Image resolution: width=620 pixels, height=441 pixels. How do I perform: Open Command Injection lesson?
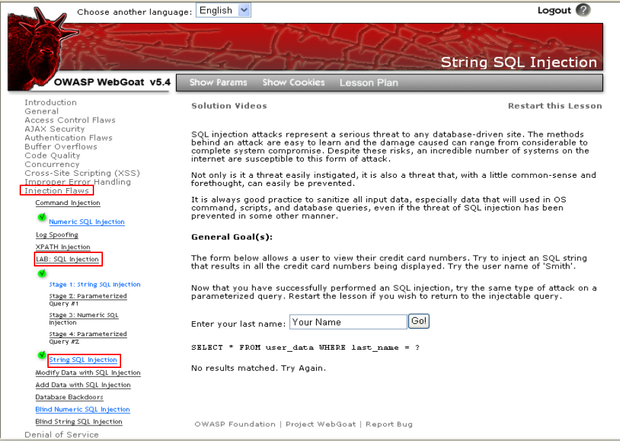click(68, 203)
